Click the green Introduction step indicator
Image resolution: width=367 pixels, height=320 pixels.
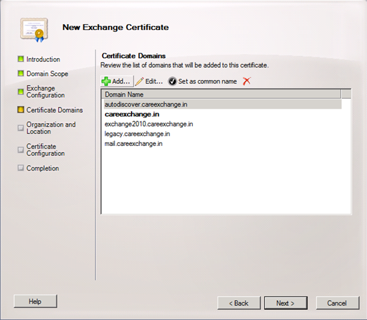(21, 59)
